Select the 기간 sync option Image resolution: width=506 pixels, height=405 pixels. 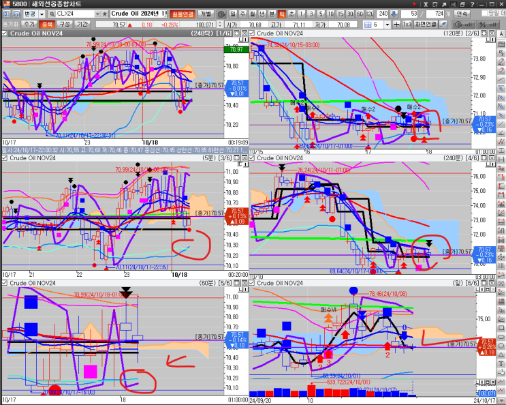82,25
